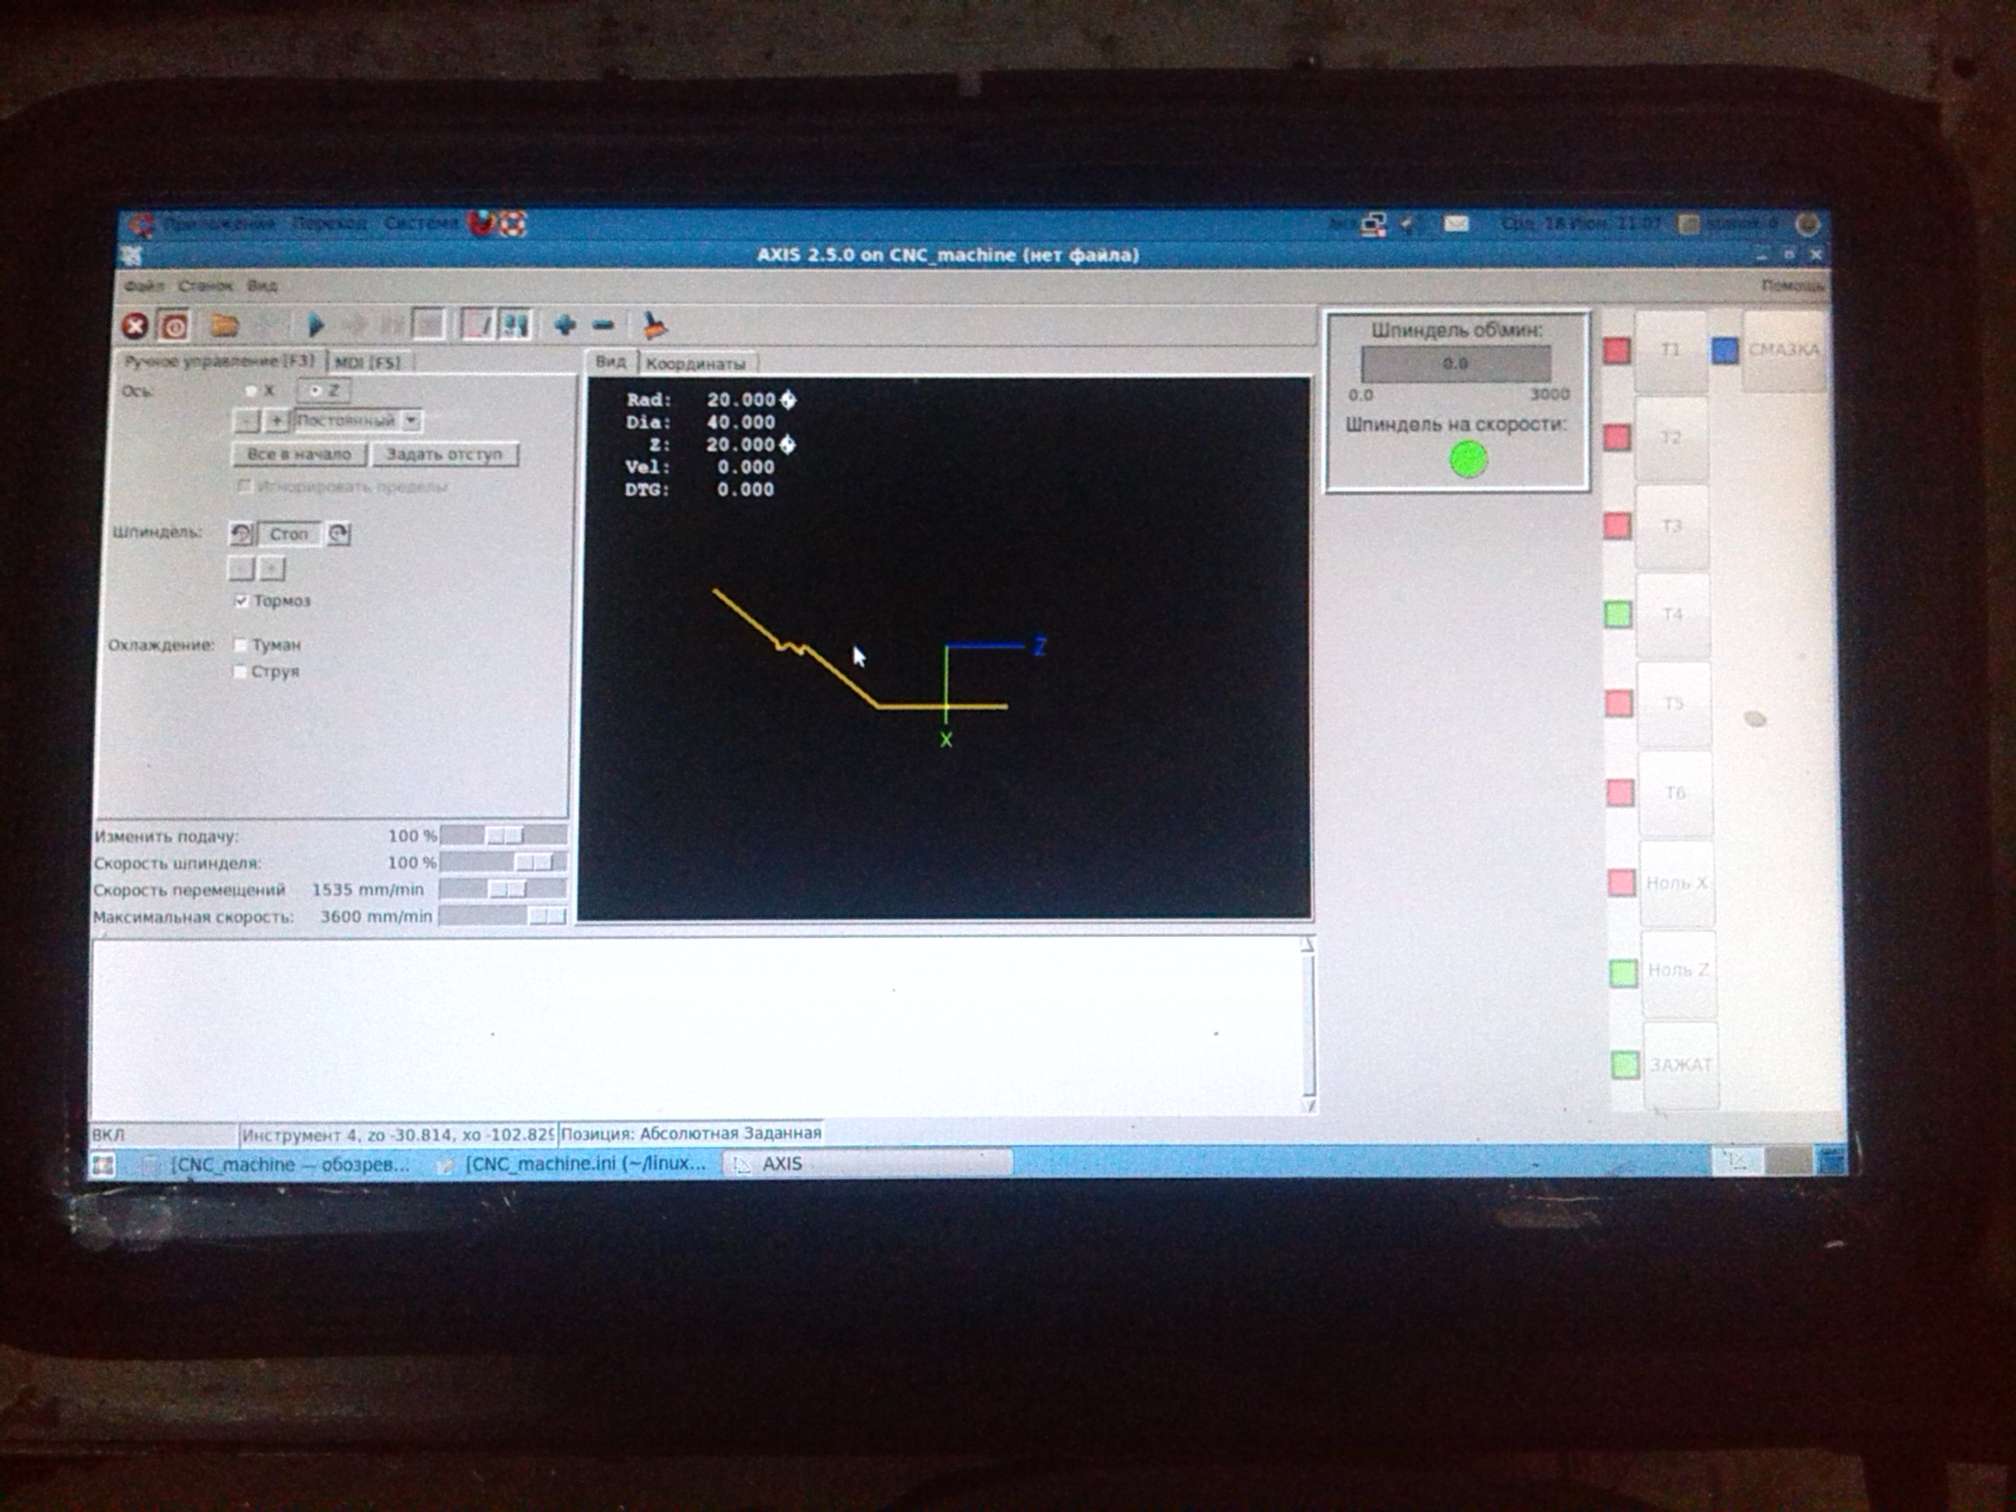Adjust the Изменить подачу feed override slider

pos(503,836)
